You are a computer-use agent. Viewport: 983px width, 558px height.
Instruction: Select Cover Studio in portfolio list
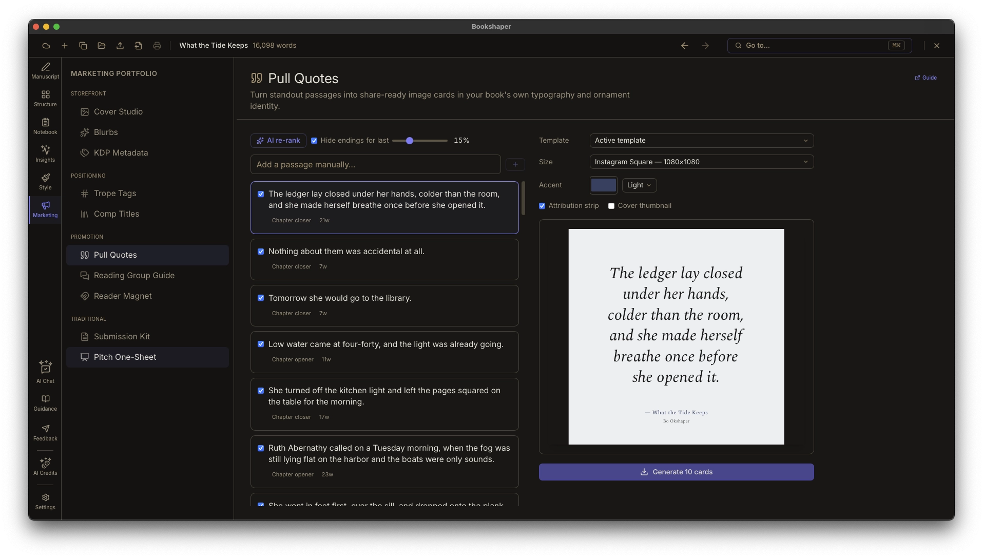[147, 112]
